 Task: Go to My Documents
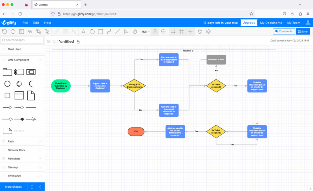[x=271, y=23]
